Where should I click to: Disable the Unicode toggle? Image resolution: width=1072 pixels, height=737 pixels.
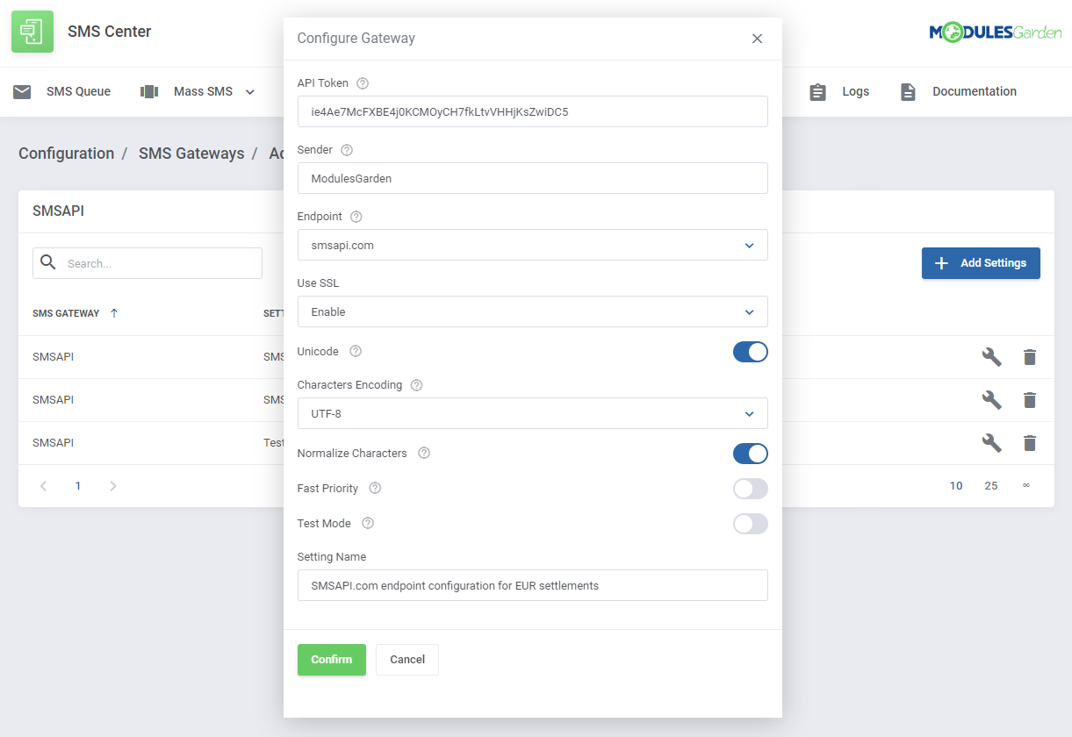point(751,351)
